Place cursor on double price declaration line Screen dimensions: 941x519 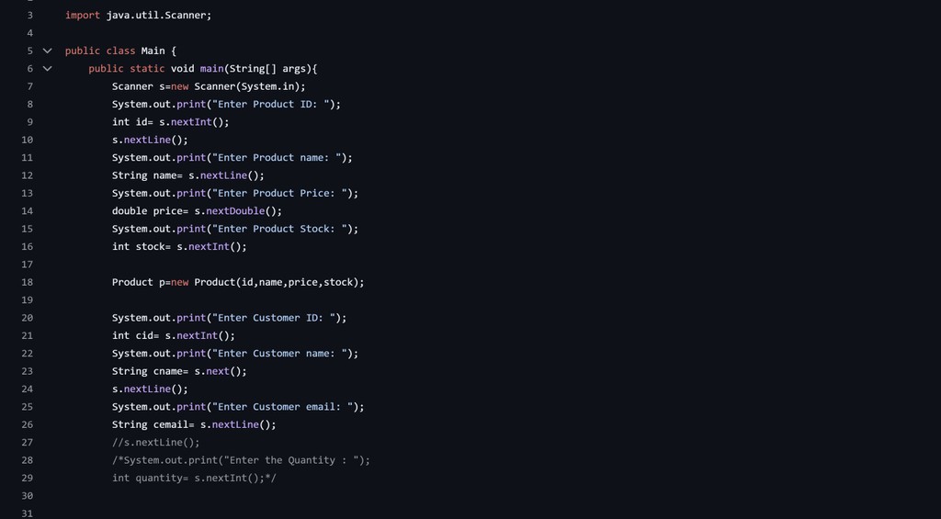(x=197, y=211)
